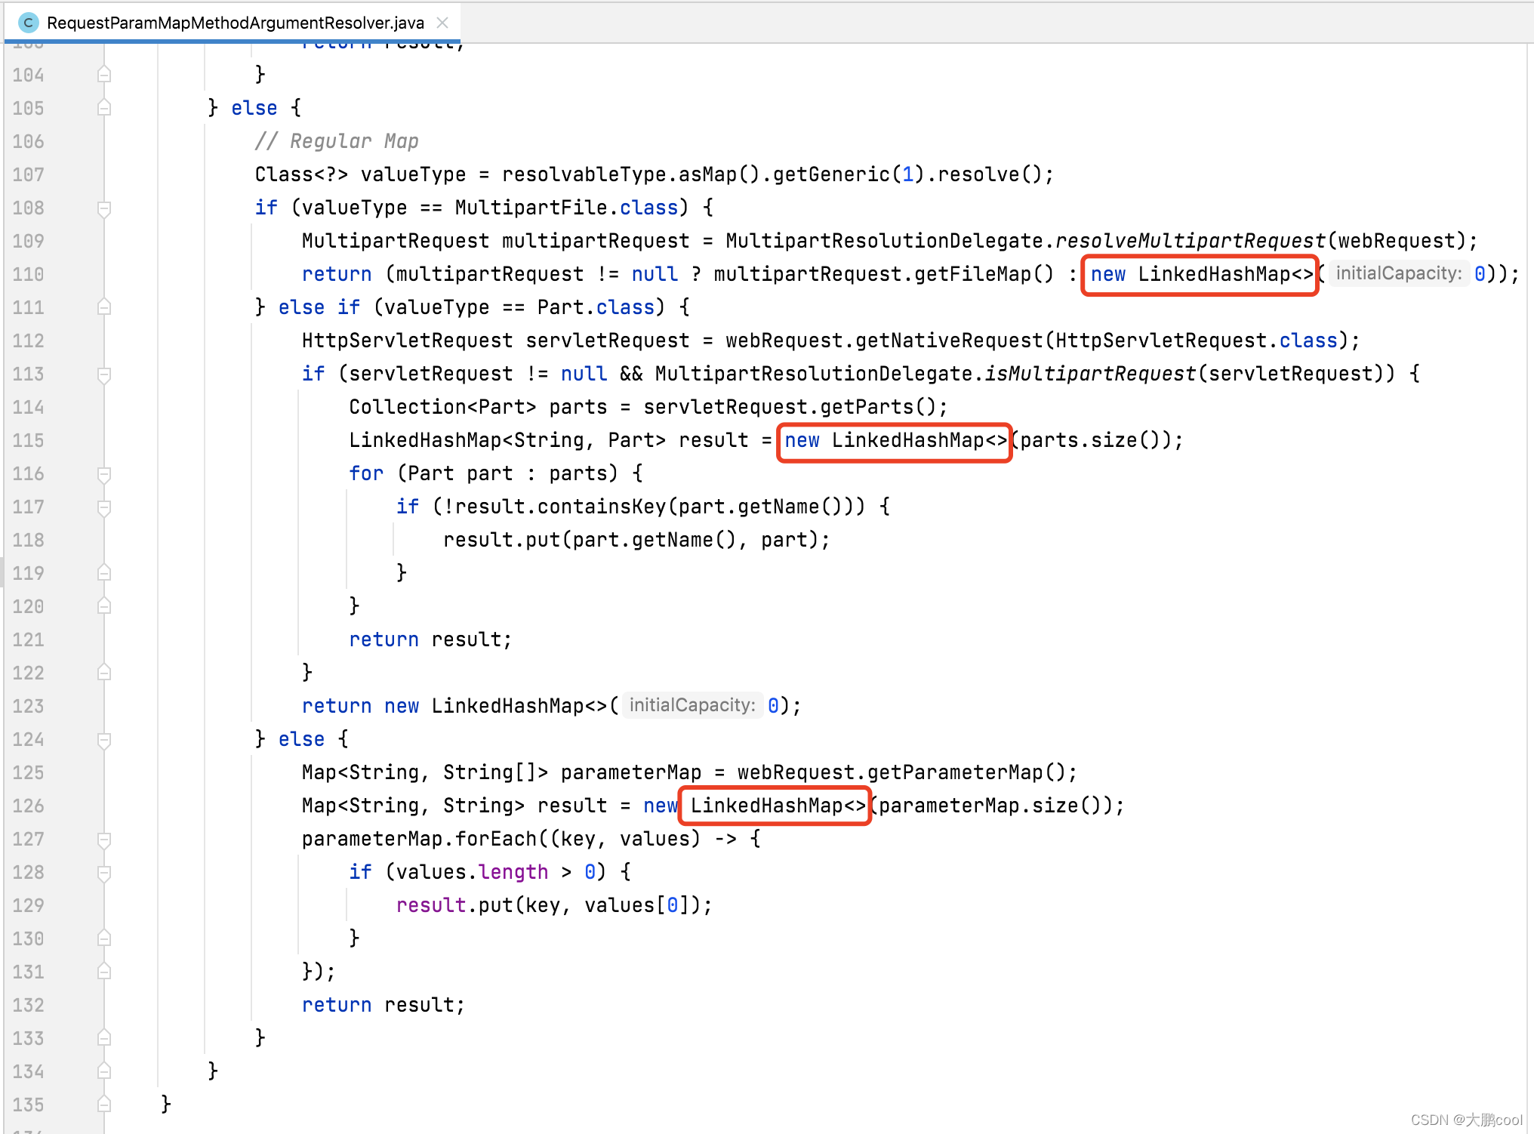Click 'result.put(key, values[0])' on line 129

(549, 905)
